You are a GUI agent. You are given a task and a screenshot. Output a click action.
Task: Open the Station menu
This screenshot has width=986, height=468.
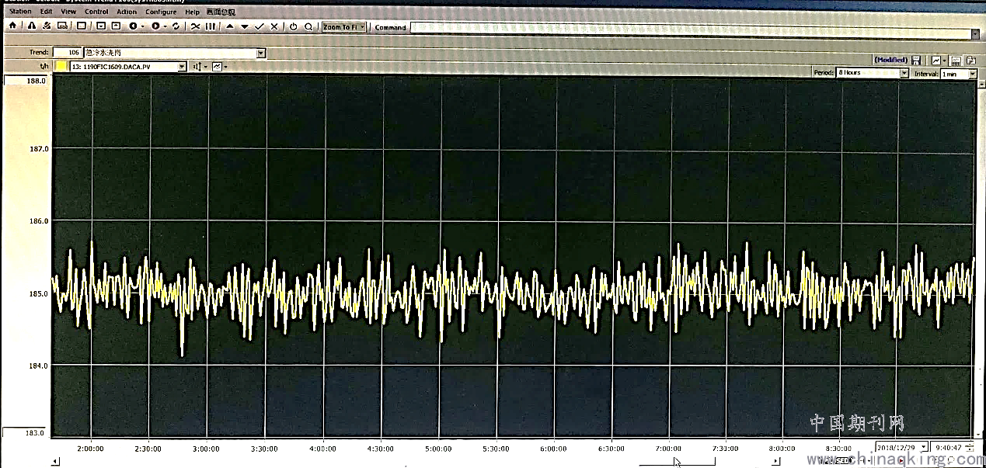(x=20, y=12)
